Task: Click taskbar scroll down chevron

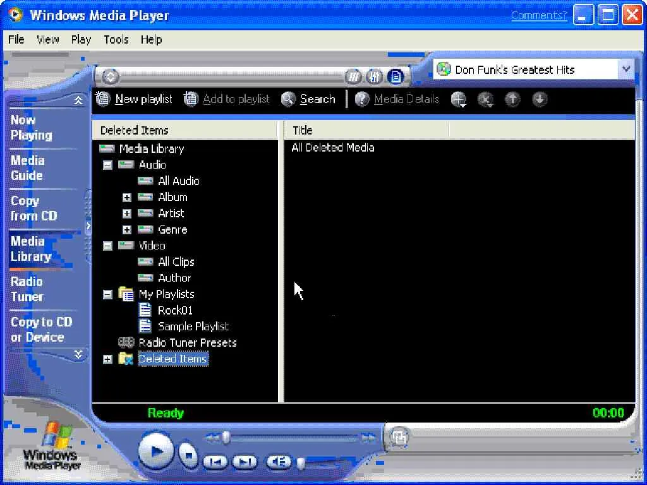Action: pyautogui.click(x=78, y=354)
